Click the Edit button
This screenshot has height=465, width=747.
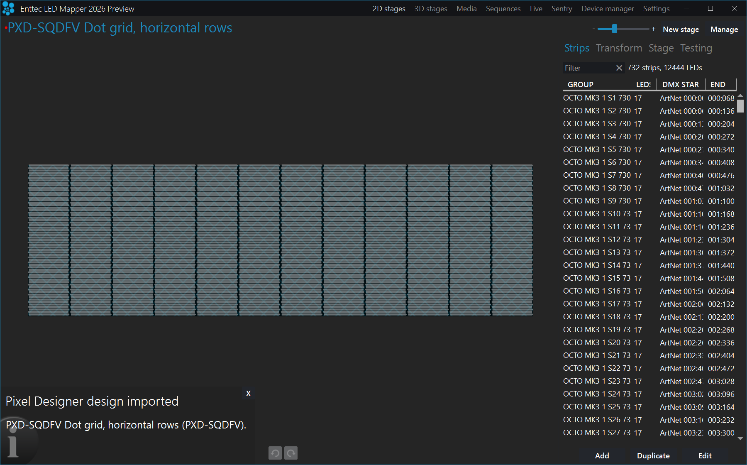pos(705,455)
